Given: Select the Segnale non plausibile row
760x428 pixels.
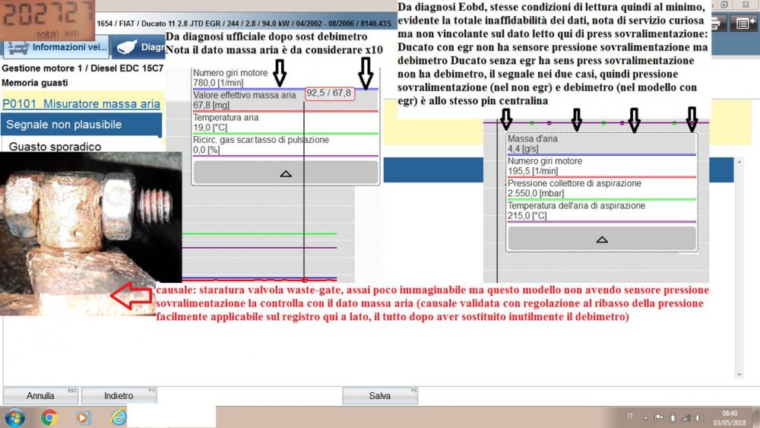Looking at the screenshot, I should point(81,125).
